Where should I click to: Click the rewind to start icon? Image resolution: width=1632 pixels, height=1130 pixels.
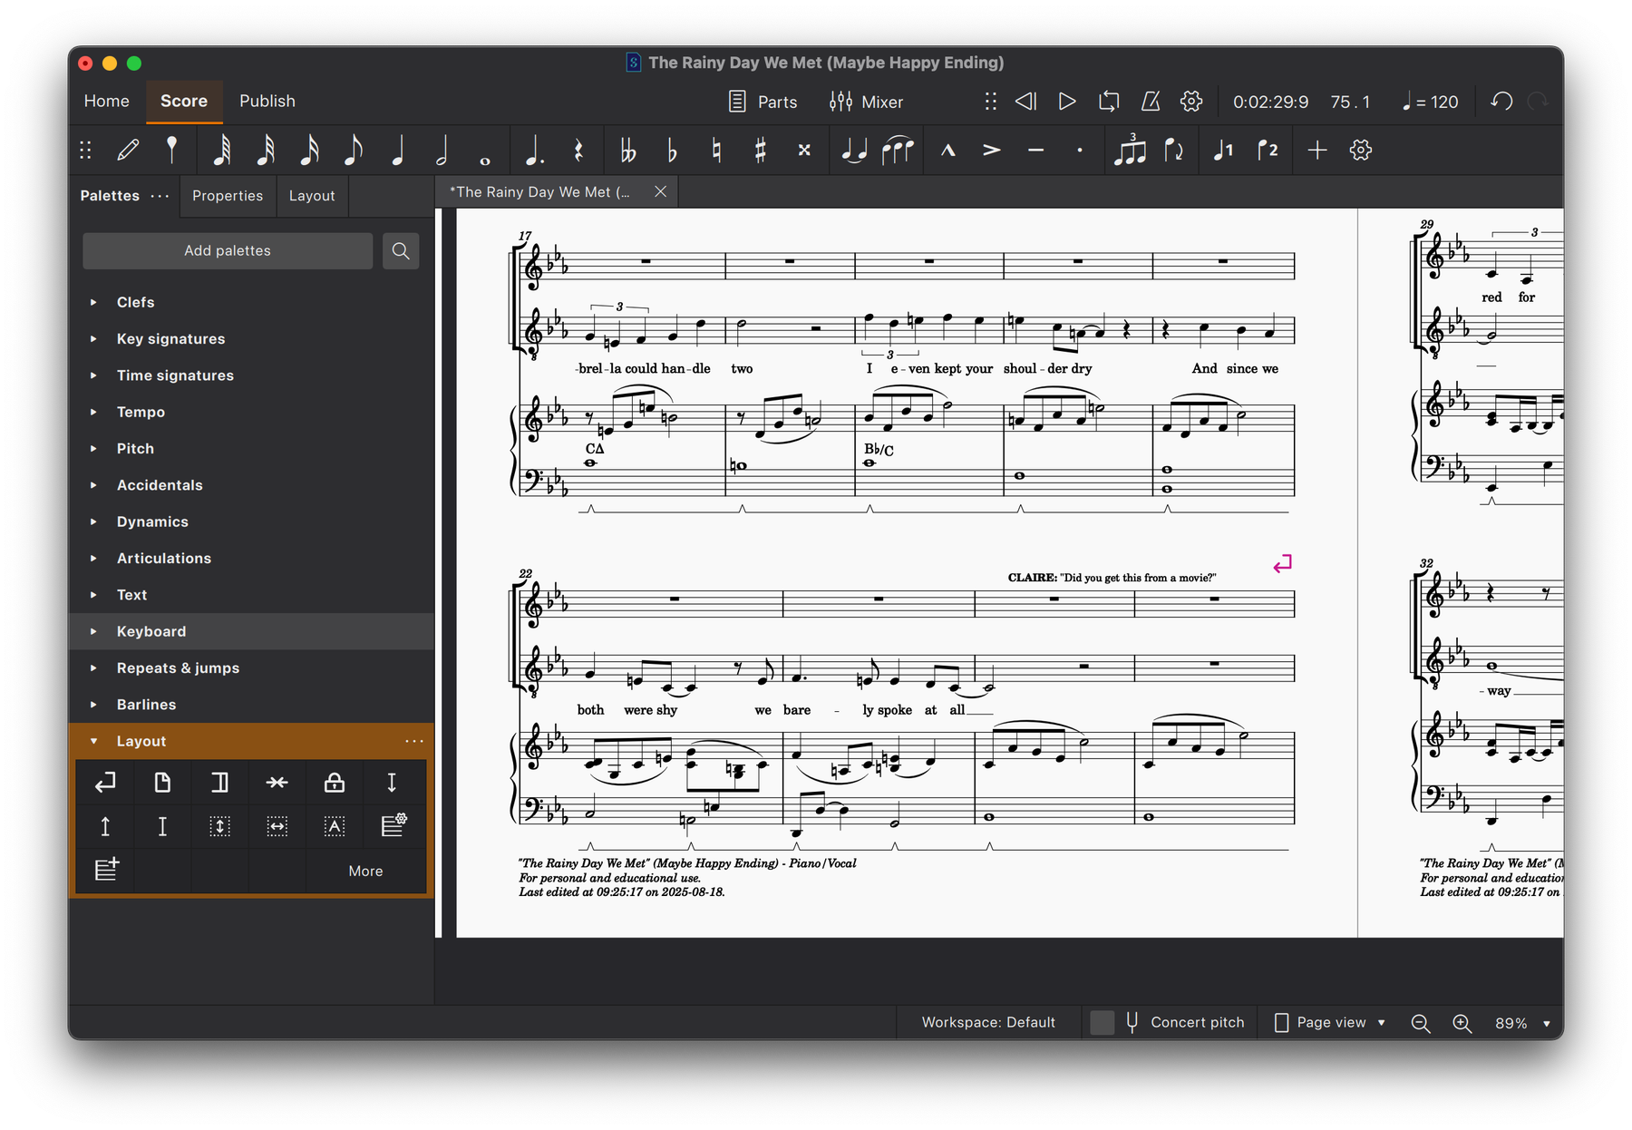click(x=1025, y=102)
